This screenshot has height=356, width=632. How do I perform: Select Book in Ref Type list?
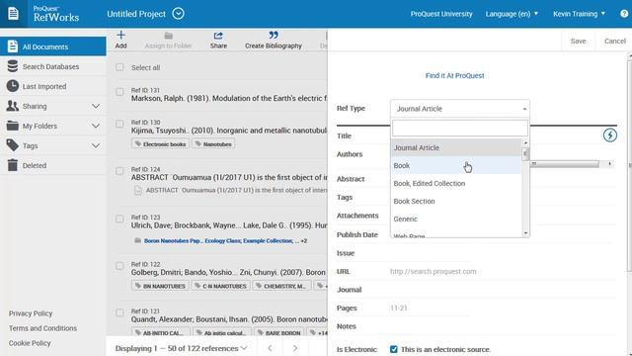point(456,165)
